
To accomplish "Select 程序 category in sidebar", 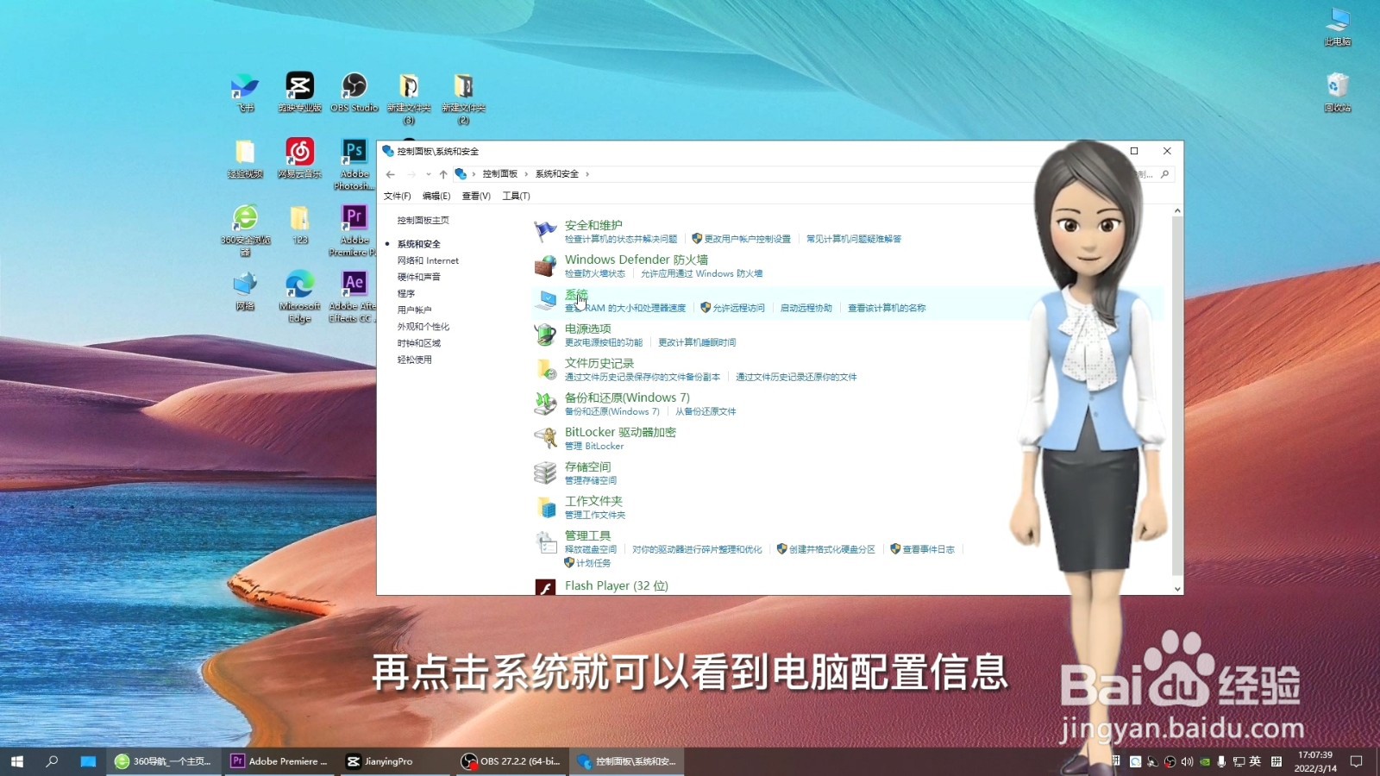I will 405,293.
